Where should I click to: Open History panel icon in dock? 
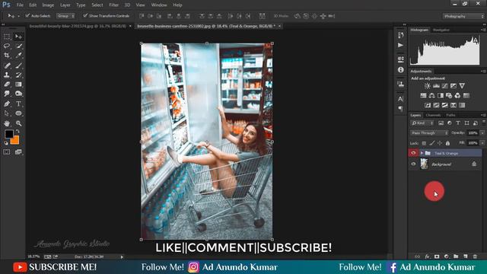point(401,35)
